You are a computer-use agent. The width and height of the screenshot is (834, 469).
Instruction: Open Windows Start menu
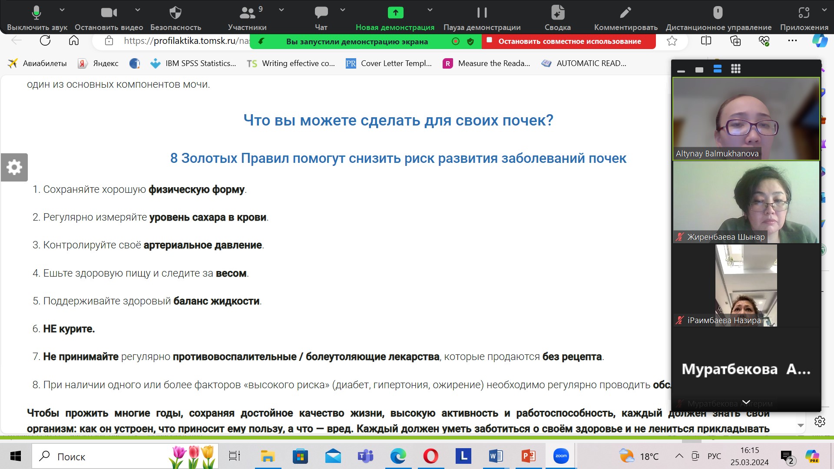pyautogui.click(x=16, y=456)
